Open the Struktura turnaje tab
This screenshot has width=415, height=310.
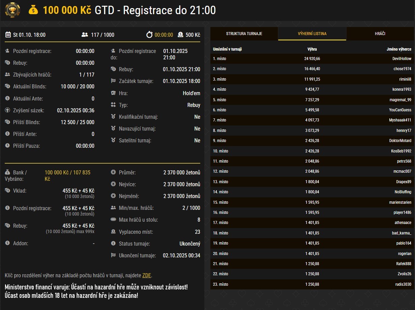(x=244, y=34)
